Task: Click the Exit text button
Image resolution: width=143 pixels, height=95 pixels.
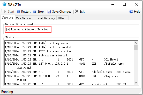Action: point(82,12)
